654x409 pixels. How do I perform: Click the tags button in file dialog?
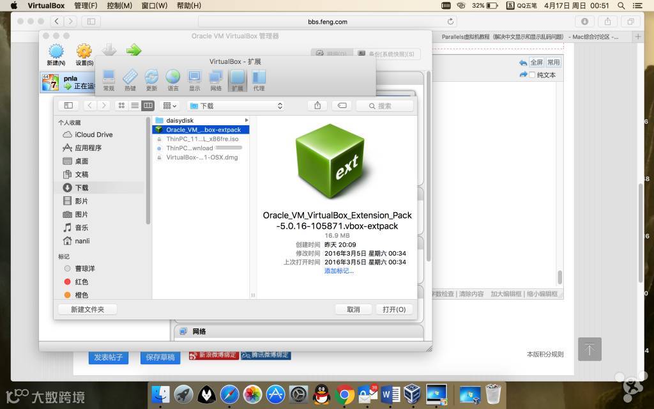pyautogui.click(x=342, y=105)
